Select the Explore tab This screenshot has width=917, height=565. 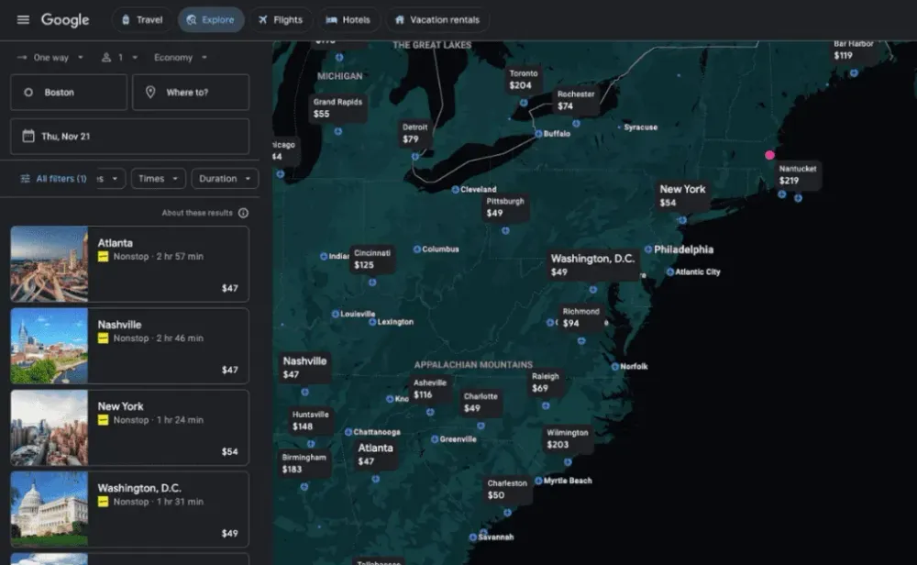click(x=211, y=20)
